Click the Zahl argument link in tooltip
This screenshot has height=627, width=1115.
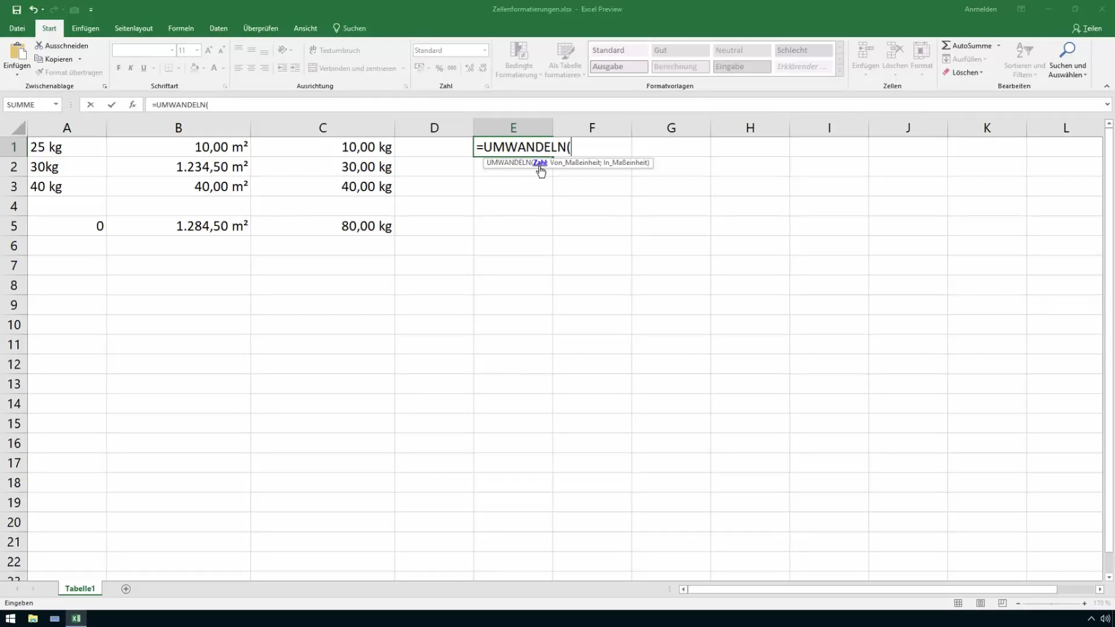[x=539, y=163]
